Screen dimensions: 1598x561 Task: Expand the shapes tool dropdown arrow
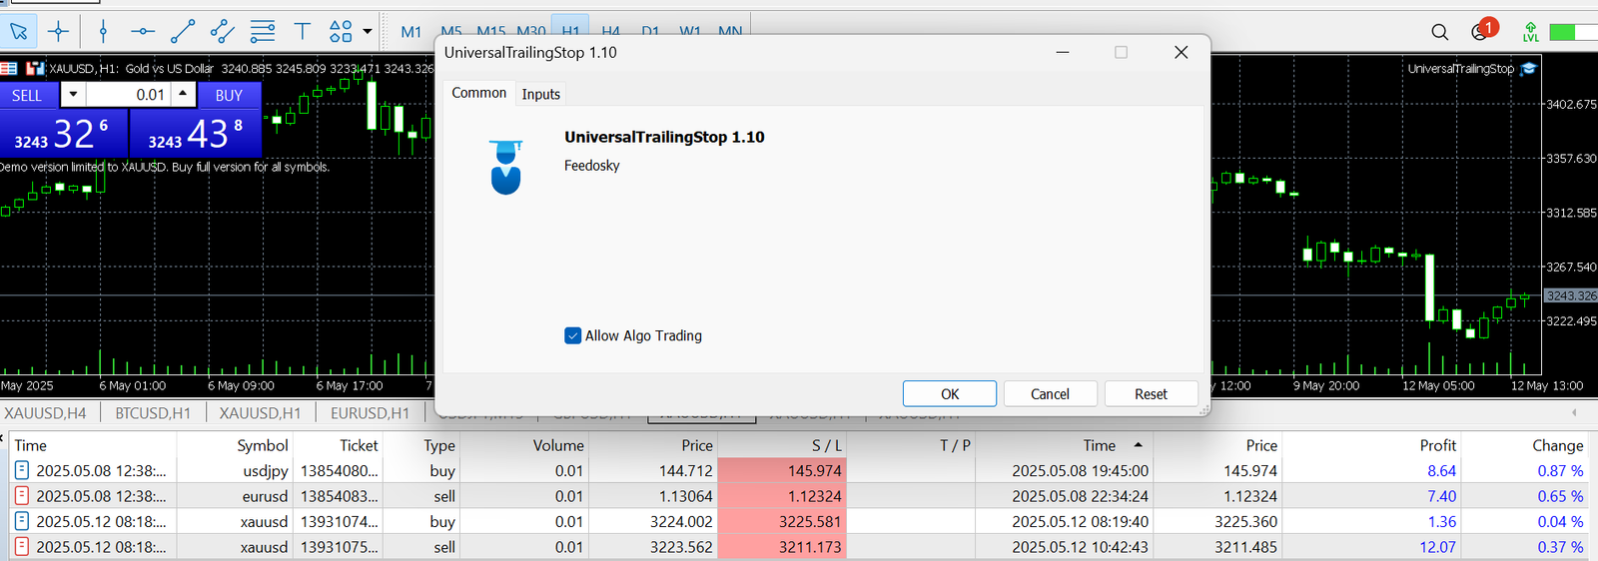(x=368, y=32)
